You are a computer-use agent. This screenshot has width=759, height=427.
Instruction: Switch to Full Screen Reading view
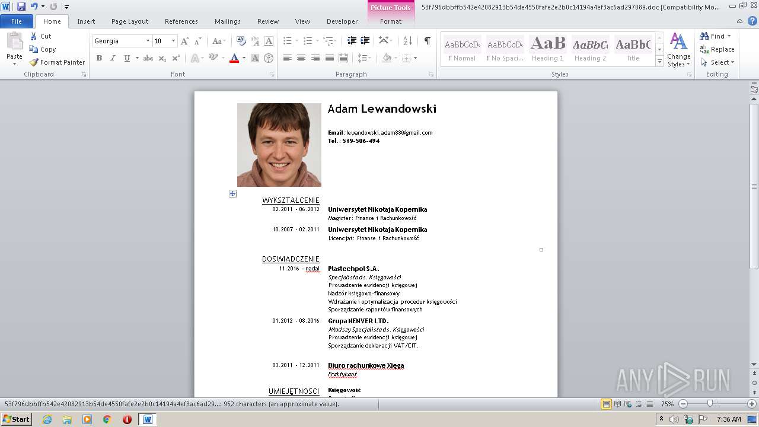pyautogui.click(x=617, y=404)
